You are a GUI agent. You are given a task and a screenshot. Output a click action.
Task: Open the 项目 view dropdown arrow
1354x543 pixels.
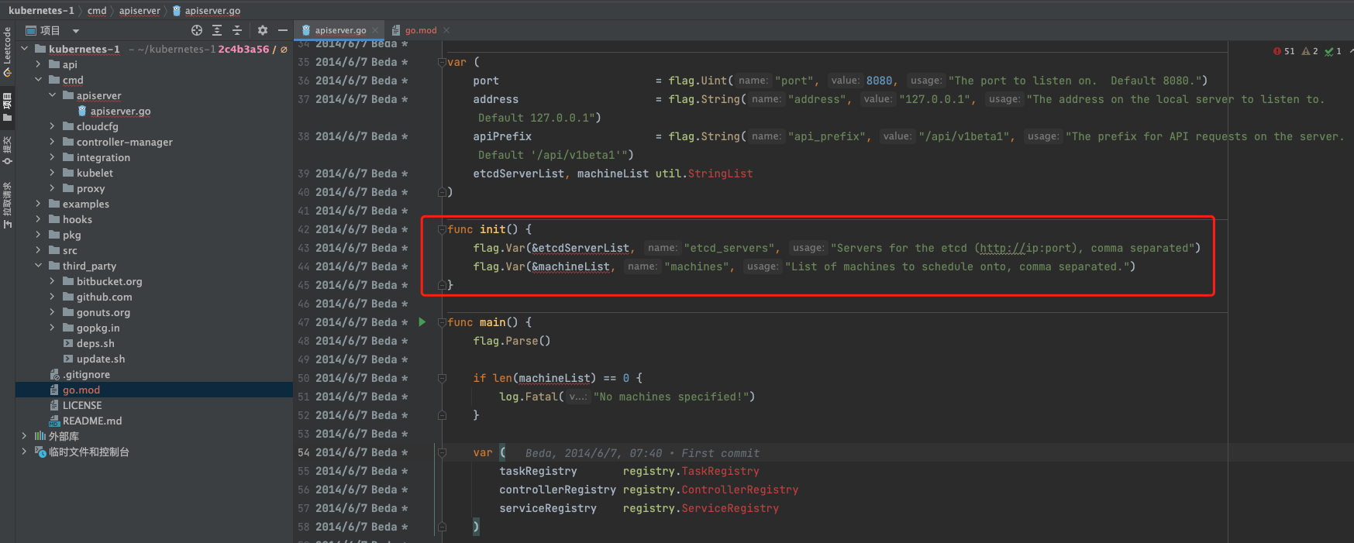coord(76,31)
